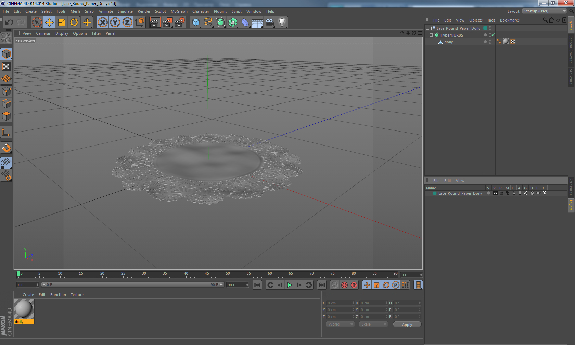Image resolution: width=575 pixels, height=345 pixels.
Task: Click the Object Manager home icon
Action: [551, 20]
